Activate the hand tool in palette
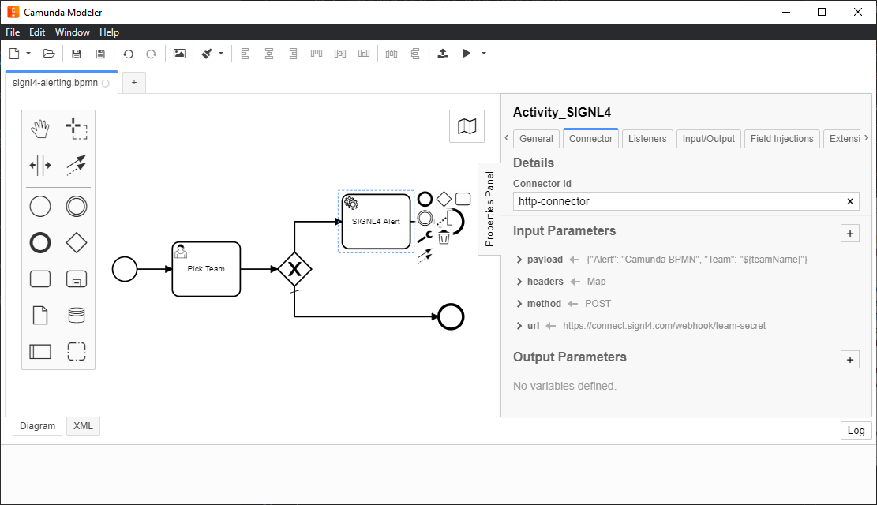Viewport: 877px width, 505px height. tap(40, 129)
